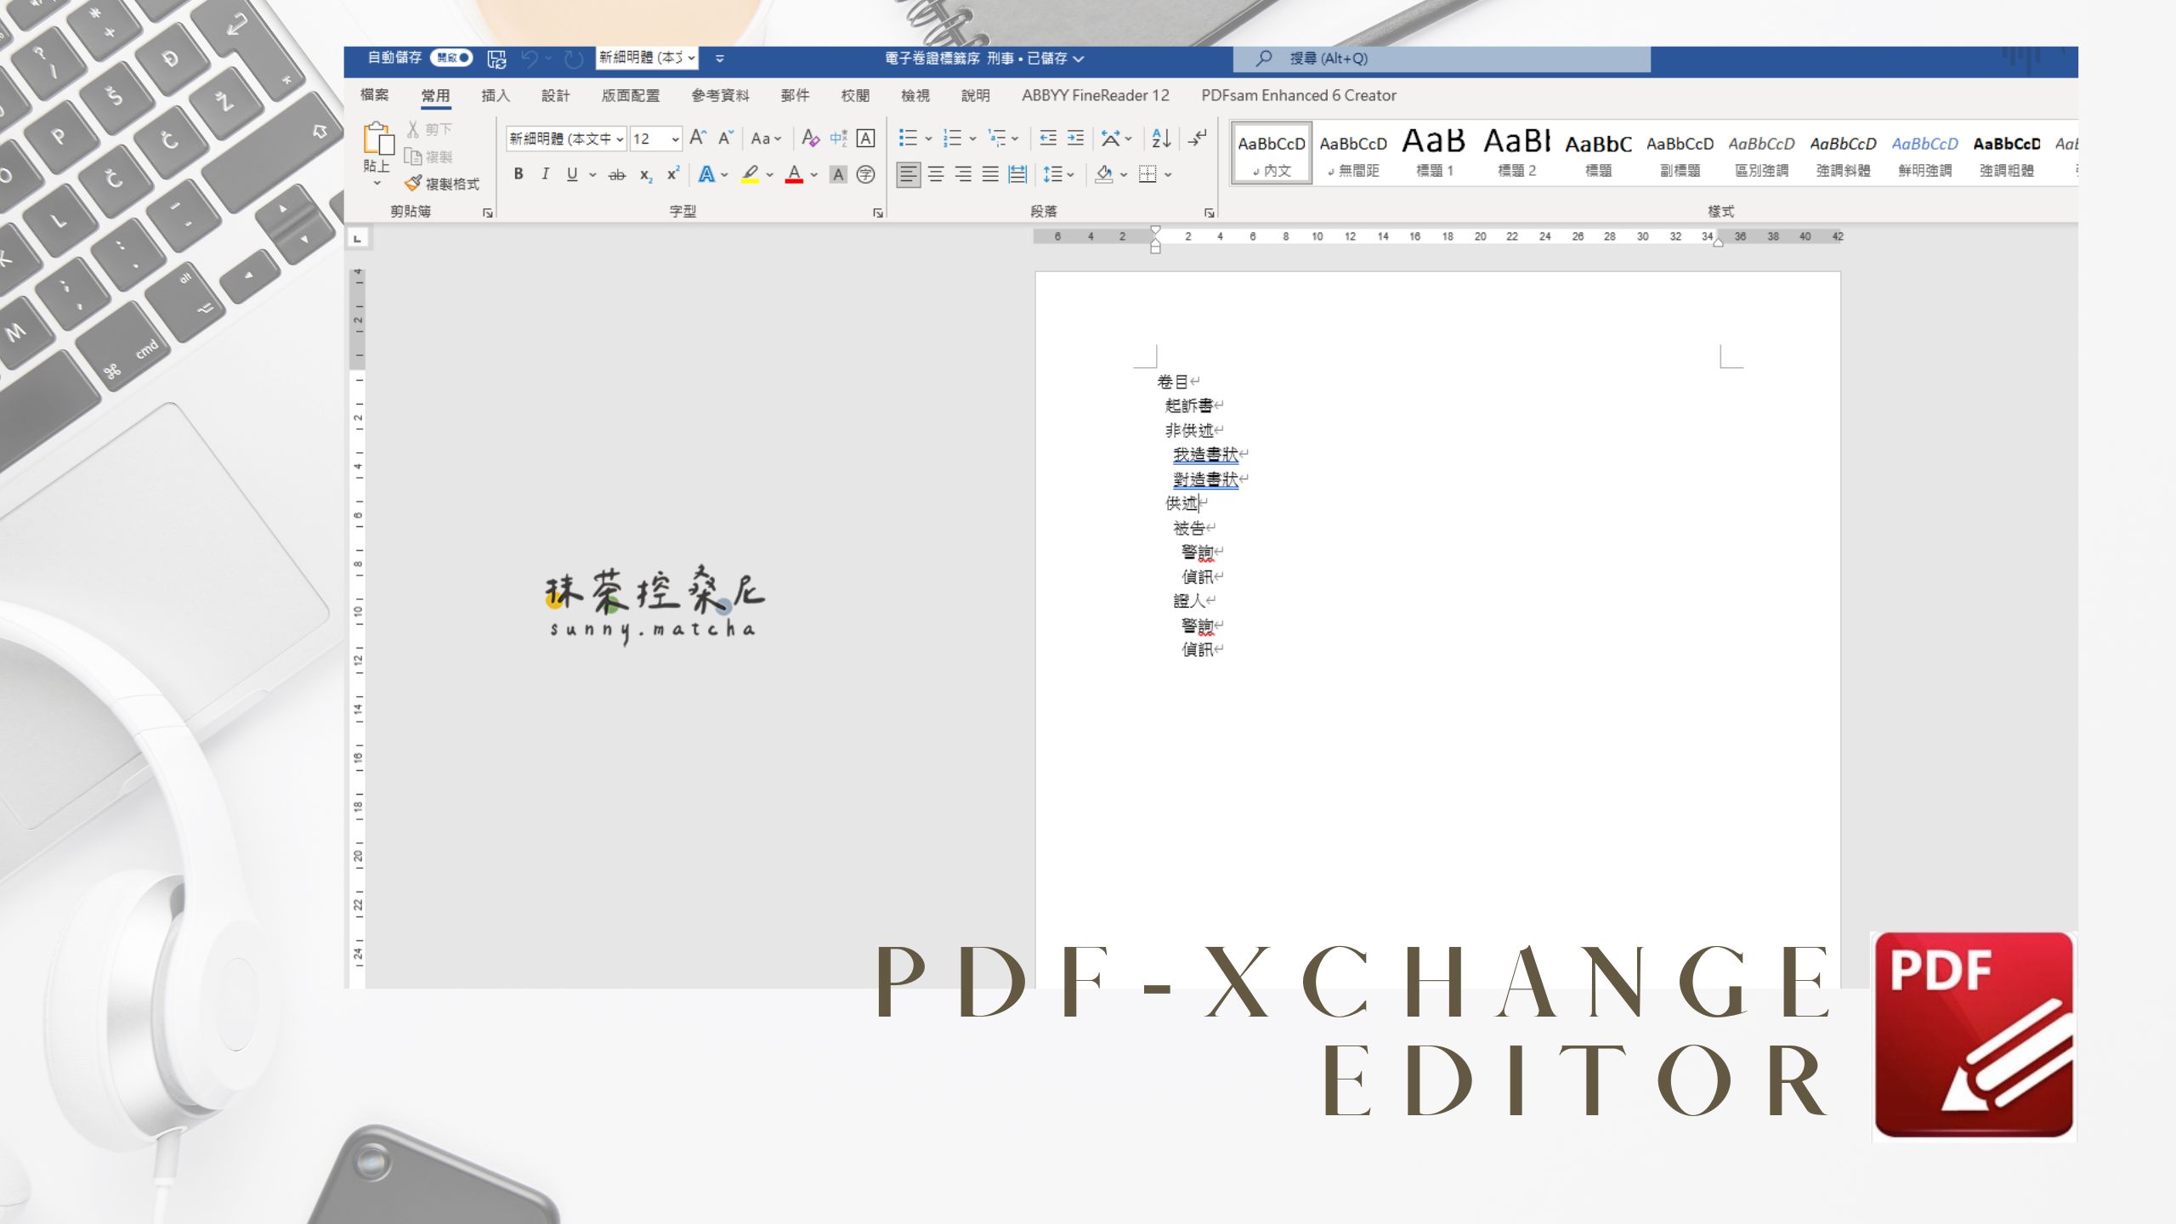Open Font dialog launcher (字型)
Screen dimensions: 2176x1224
click(x=878, y=212)
